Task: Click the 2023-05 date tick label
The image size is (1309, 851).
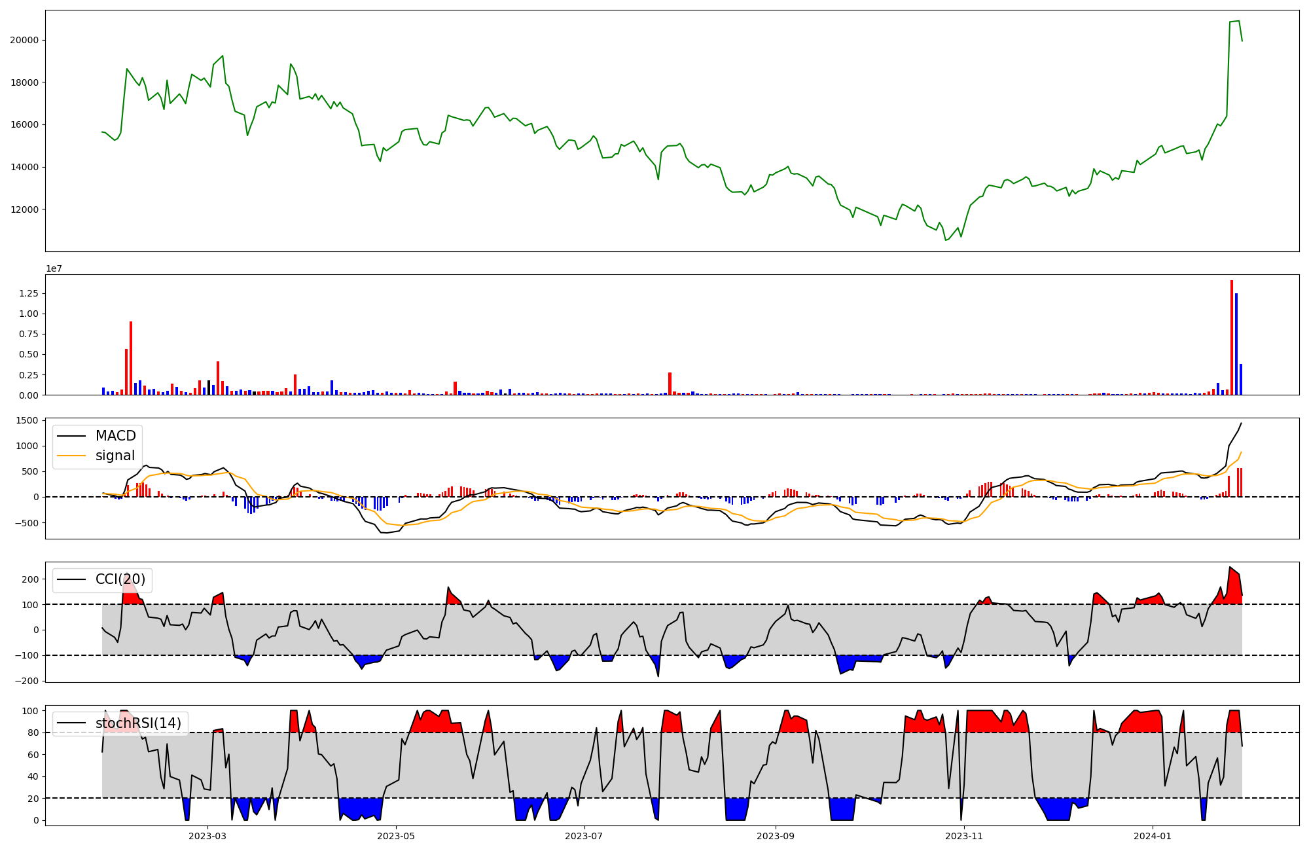Action: [396, 836]
